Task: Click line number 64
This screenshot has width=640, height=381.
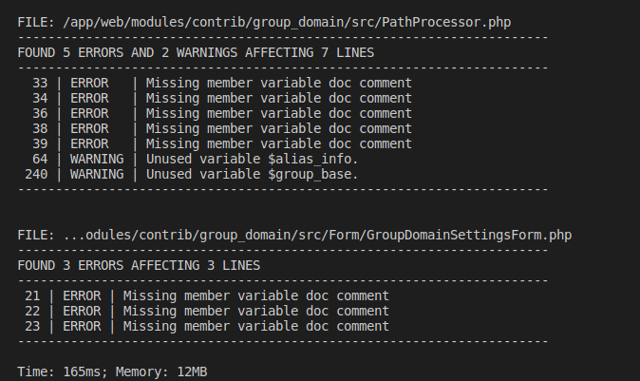Action: 40,159
